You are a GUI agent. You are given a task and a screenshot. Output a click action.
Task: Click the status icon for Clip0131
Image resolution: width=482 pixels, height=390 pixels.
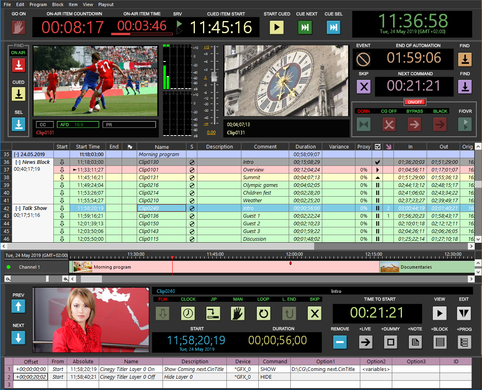pyautogui.click(x=378, y=178)
